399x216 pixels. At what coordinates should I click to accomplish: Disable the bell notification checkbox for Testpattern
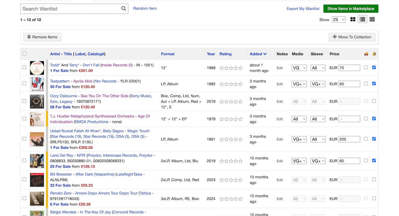(374, 84)
